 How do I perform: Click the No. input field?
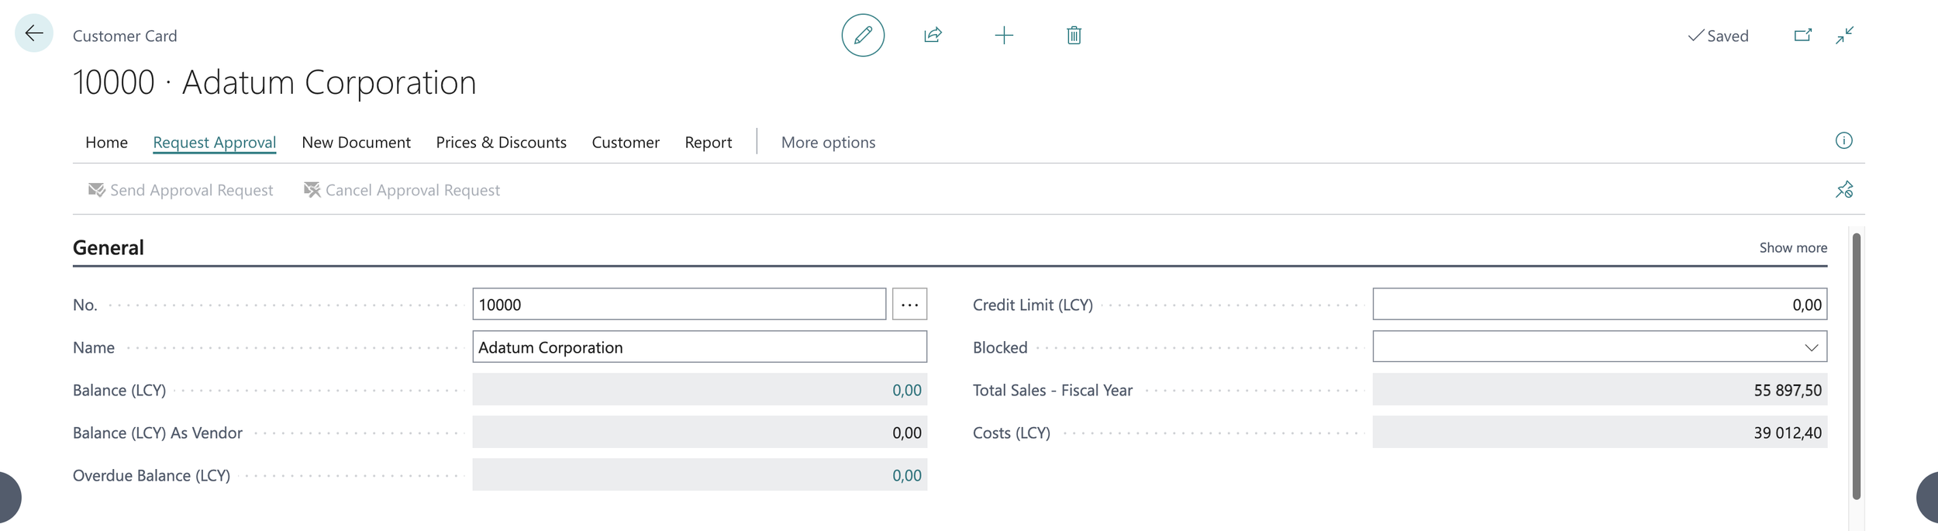click(x=679, y=304)
